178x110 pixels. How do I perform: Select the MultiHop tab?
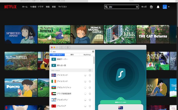point(87,55)
